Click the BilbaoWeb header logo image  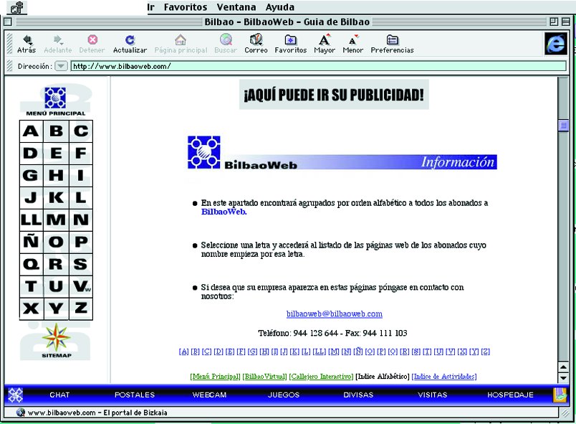click(x=204, y=152)
